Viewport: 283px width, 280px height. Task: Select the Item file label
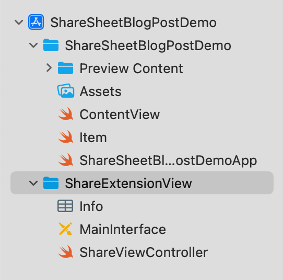point(93,137)
